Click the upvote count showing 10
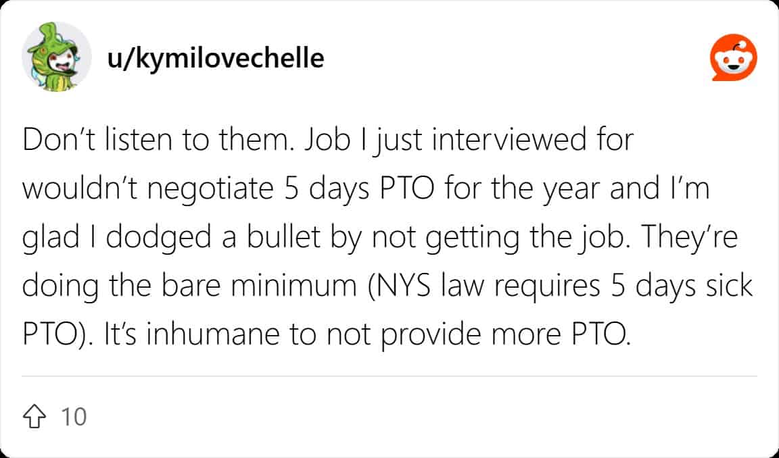Screen dimensions: 779x458 [74, 416]
